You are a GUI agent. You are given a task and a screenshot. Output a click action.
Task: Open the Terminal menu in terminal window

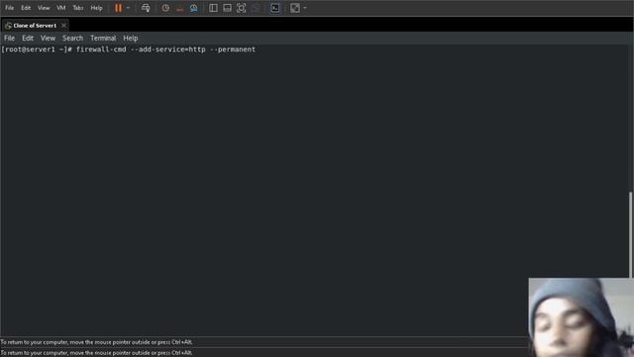click(103, 38)
